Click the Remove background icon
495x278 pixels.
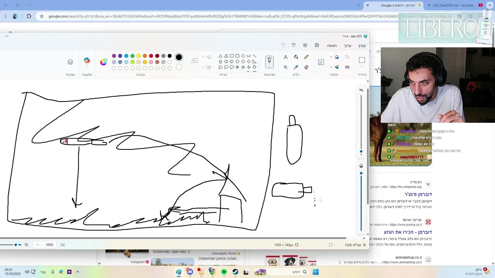(x=347, y=67)
